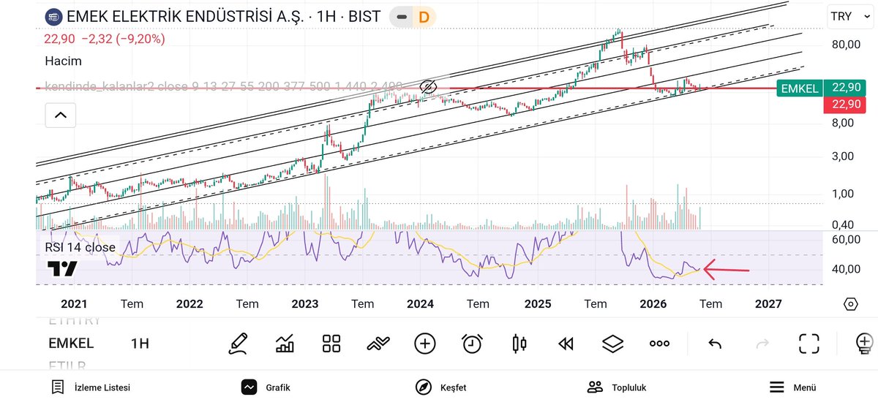The width and height of the screenshot is (878, 405).
Task: Click the red 22,90 price tag
Action: pos(846,105)
